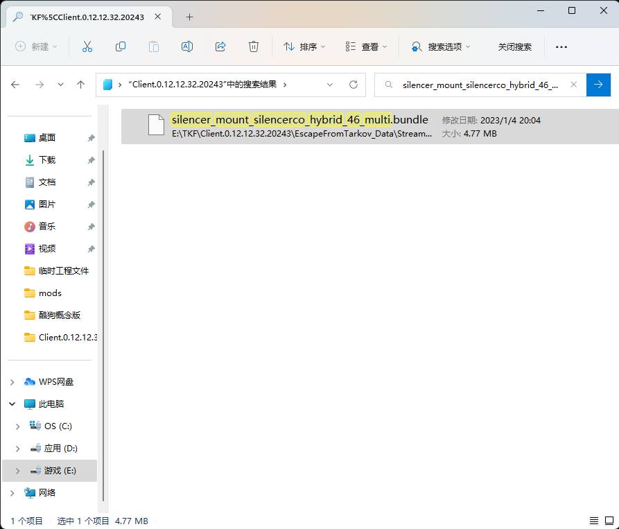This screenshot has height=529, width=619.
Task: Open the 临时工程文件 folder
Action: (64, 271)
